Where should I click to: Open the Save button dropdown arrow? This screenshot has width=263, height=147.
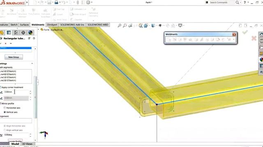tap(53, 2)
